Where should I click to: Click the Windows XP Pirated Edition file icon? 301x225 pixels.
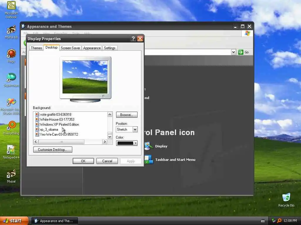[37, 124]
